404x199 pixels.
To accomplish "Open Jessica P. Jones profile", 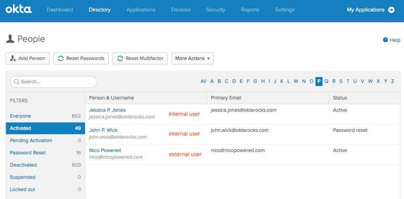I will pos(107,110).
